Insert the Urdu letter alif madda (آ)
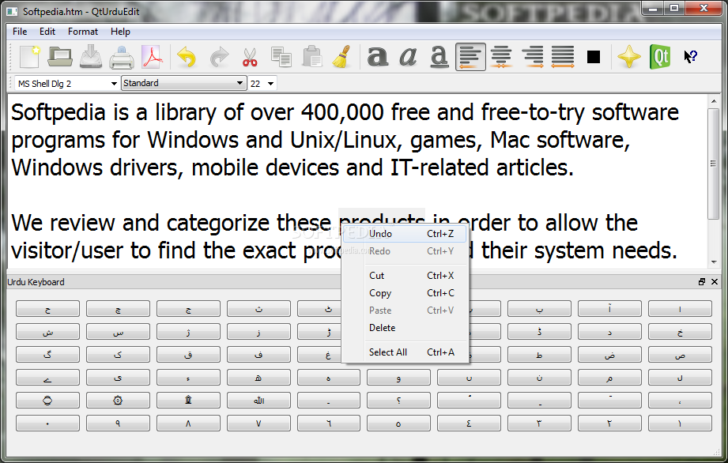Screen dimensions: 728x463 pos(609,308)
